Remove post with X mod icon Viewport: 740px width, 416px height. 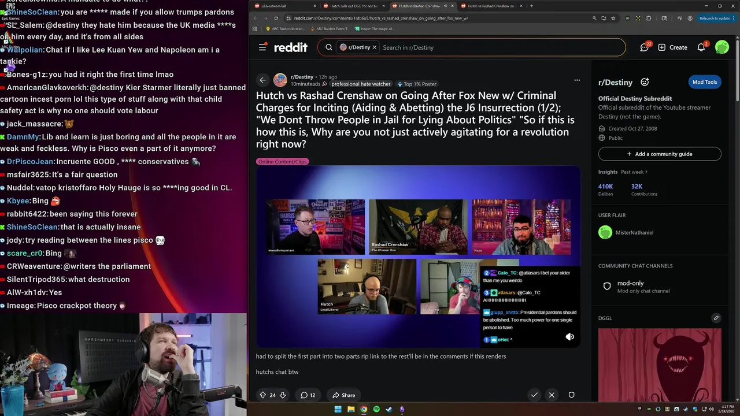pyautogui.click(x=552, y=395)
